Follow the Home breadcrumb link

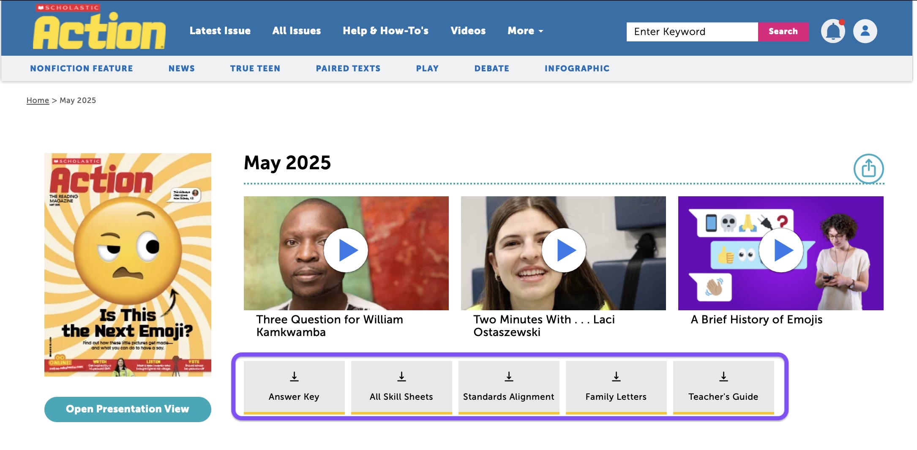(38, 100)
